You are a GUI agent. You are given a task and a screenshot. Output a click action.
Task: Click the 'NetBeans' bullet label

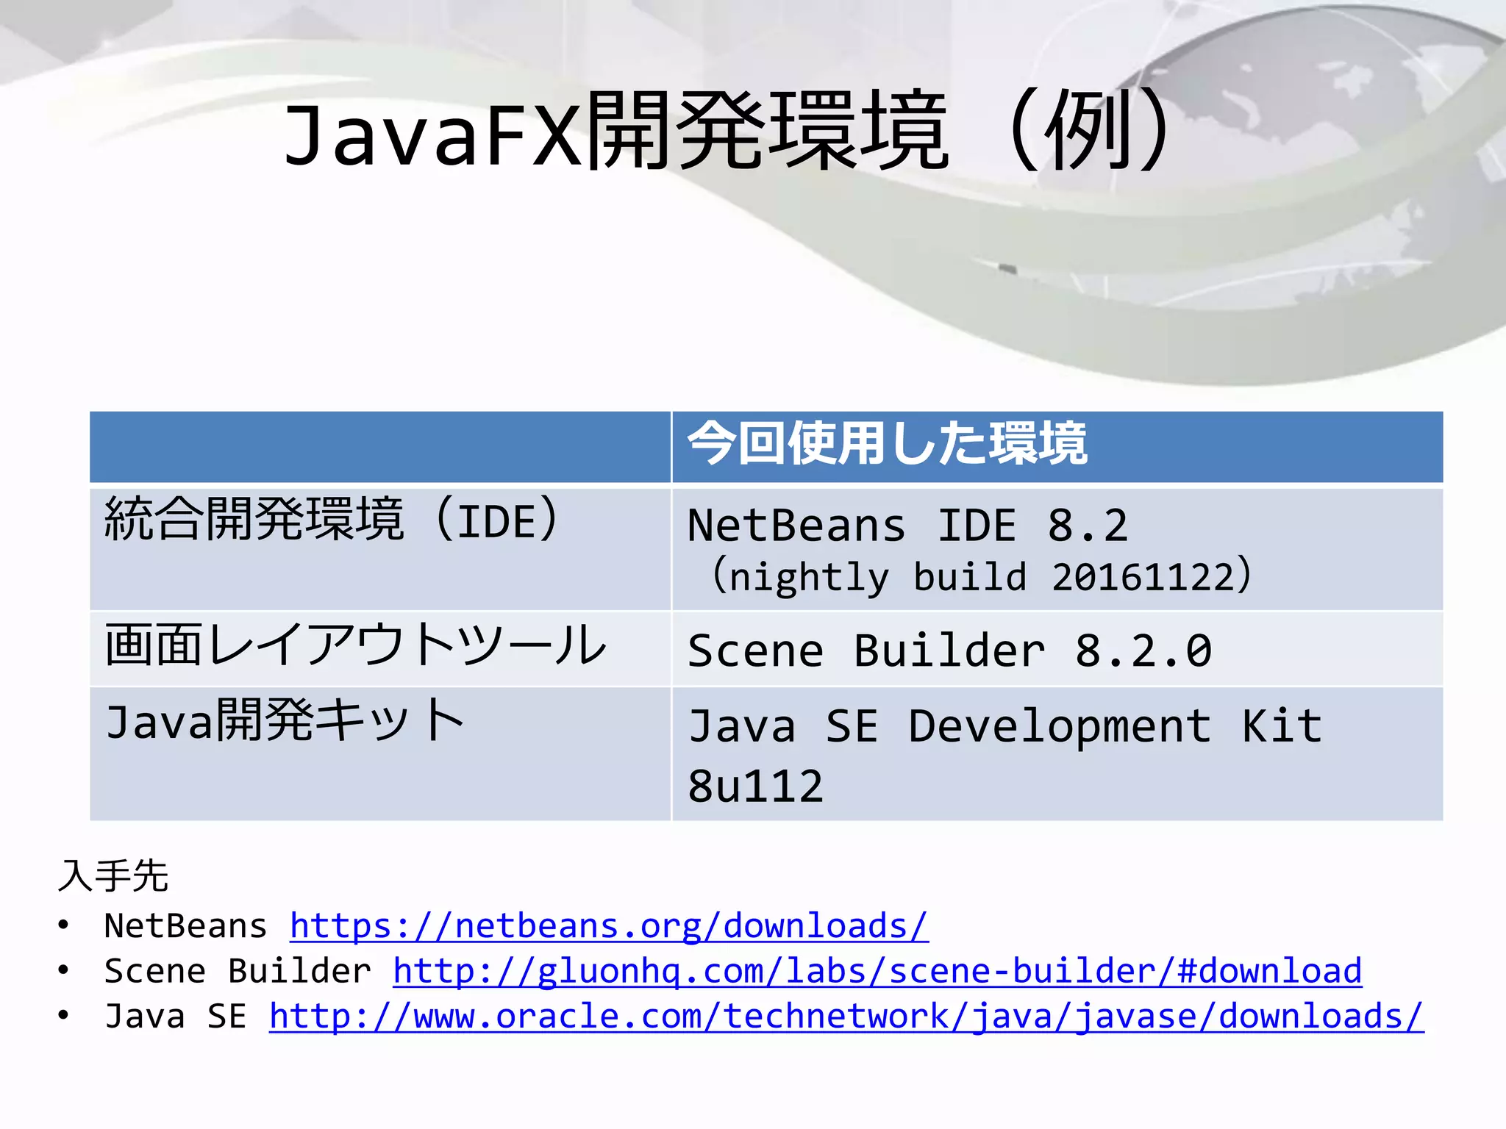pyautogui.click(x=185, y=925)
